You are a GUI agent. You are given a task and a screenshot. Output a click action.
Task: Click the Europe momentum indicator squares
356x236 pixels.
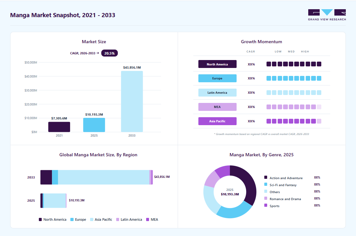(x=294, y=78)
